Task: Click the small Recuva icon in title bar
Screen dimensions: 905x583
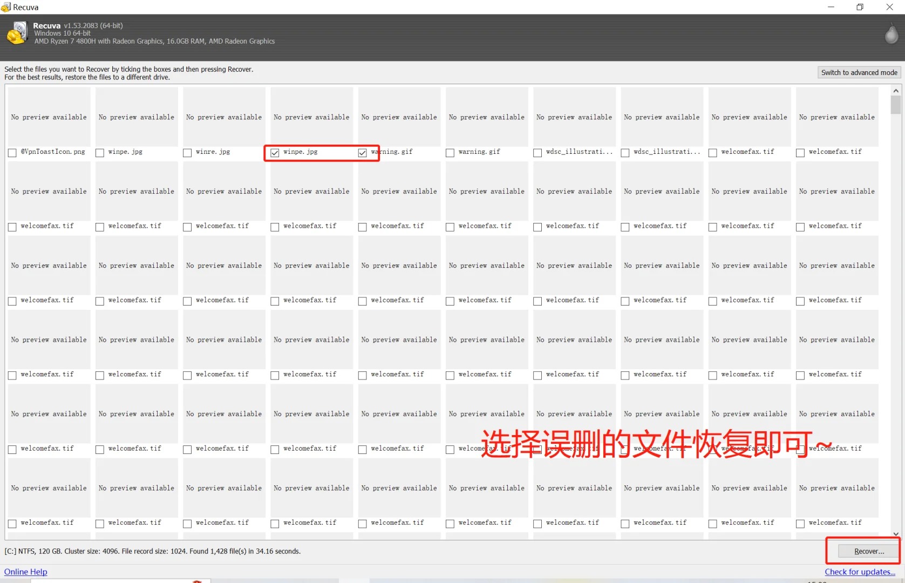Action: click(x=6, y=7)
